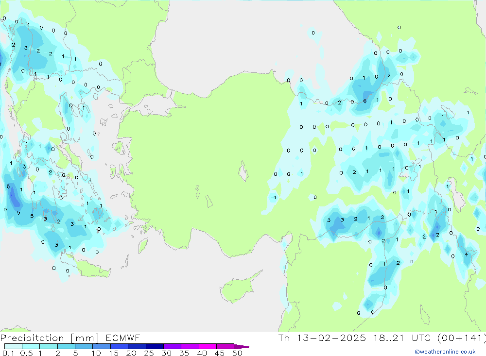Click the 2–5 mm legend color box

(66, 346)
